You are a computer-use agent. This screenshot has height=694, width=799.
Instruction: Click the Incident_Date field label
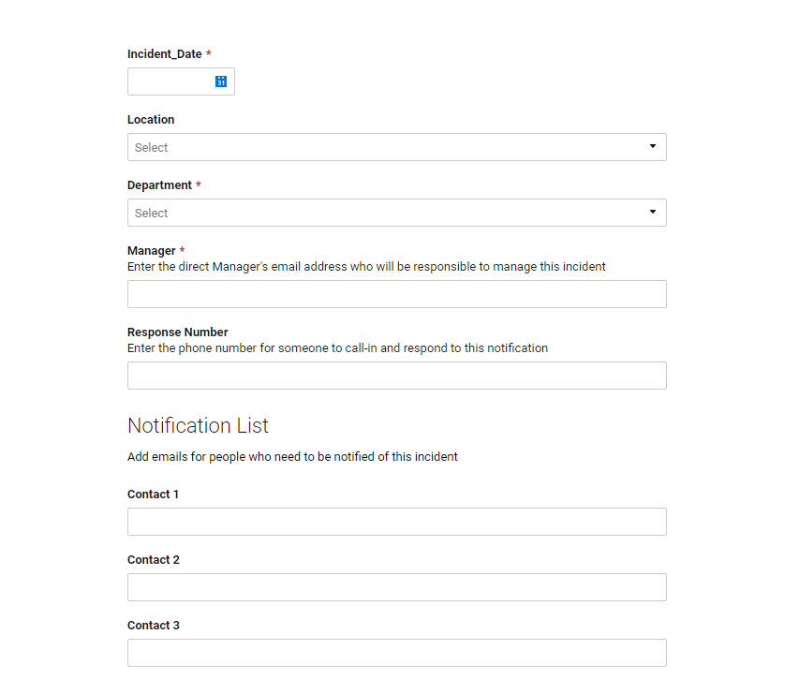(164, 54)
